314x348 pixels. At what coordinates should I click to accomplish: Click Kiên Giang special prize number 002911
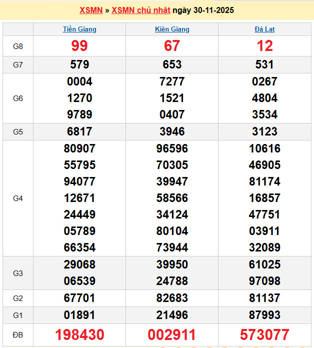(172, 335)
